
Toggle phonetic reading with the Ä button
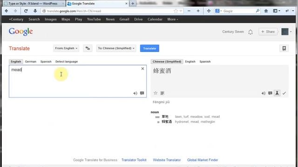click(277, 93)
